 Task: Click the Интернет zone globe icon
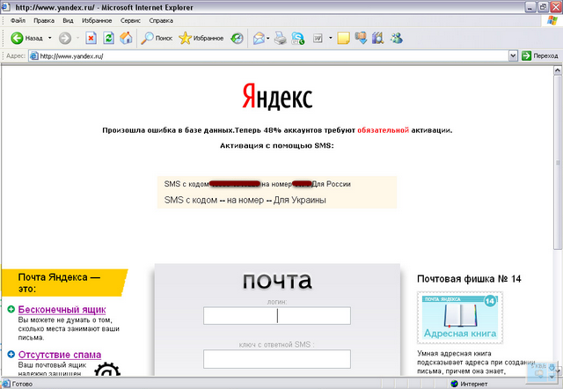454,384
